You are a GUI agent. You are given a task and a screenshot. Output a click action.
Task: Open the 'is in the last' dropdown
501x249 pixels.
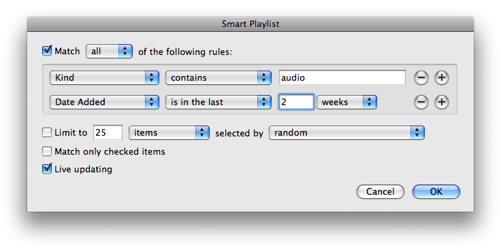[219, 102]
